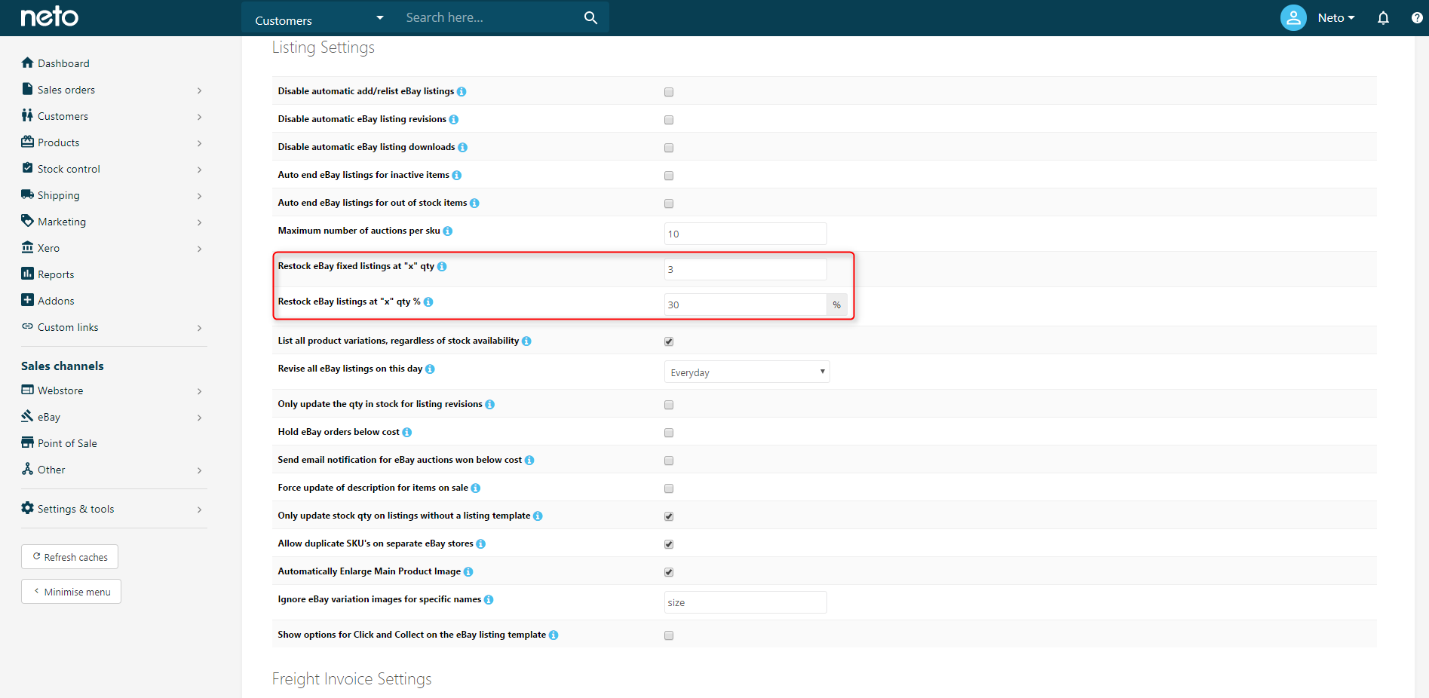This screenshot has height=698, width=1429.
Task: Expand the Products submenu chevron
Action: click(x=200, y=143)
